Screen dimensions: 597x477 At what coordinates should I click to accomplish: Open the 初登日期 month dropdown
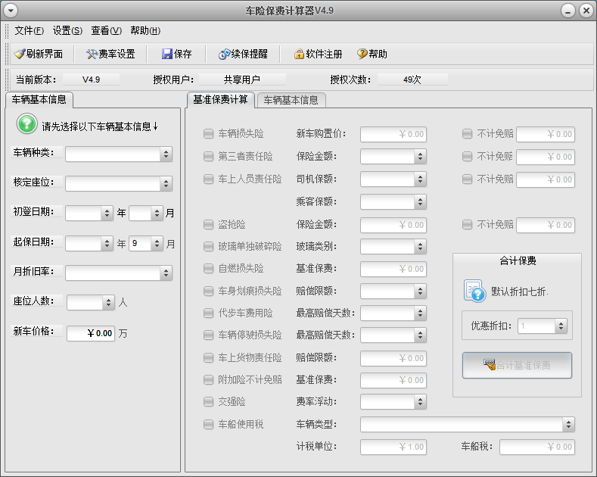coord(146,213)
